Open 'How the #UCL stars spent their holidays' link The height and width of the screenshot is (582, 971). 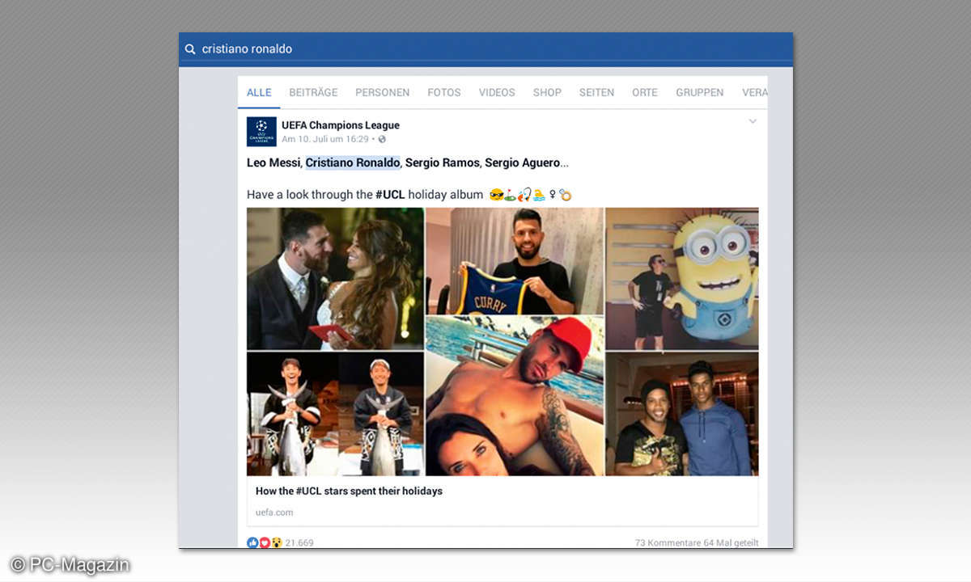click(349, 491)
